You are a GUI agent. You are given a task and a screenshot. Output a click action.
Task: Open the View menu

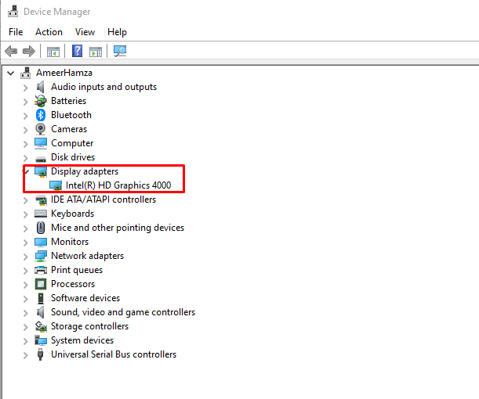coord(85,32)
